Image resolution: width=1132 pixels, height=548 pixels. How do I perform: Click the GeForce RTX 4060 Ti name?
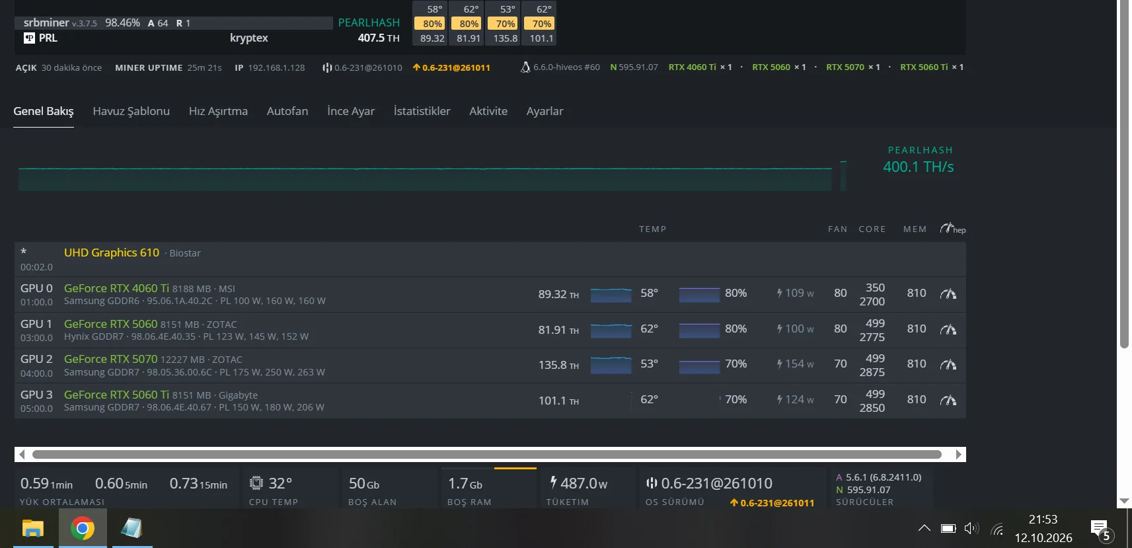pos(116,288)
